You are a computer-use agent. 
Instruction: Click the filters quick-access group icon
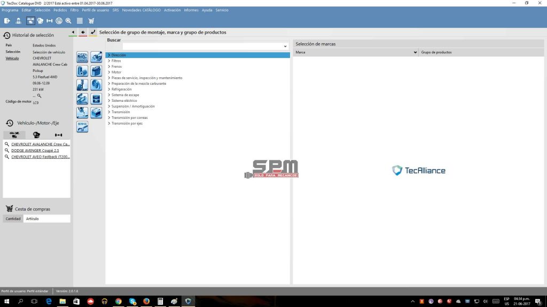coord(82,71)
